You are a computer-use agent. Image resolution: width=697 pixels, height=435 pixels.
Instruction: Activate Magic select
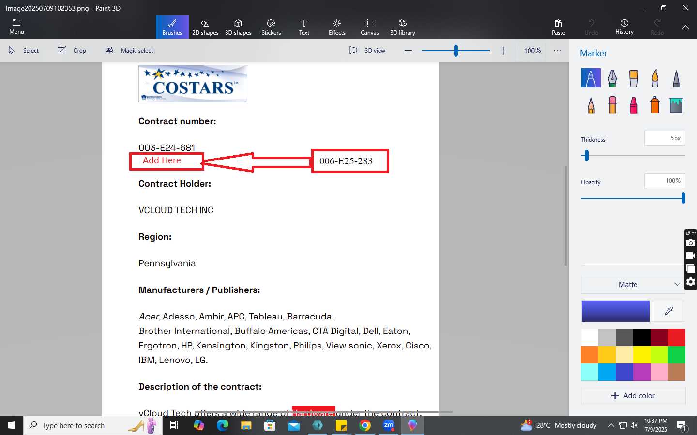[129, 50]
